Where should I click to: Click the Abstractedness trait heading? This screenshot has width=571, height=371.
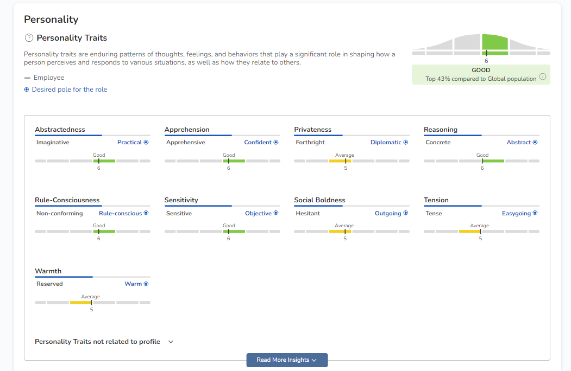tap(60, 130)
